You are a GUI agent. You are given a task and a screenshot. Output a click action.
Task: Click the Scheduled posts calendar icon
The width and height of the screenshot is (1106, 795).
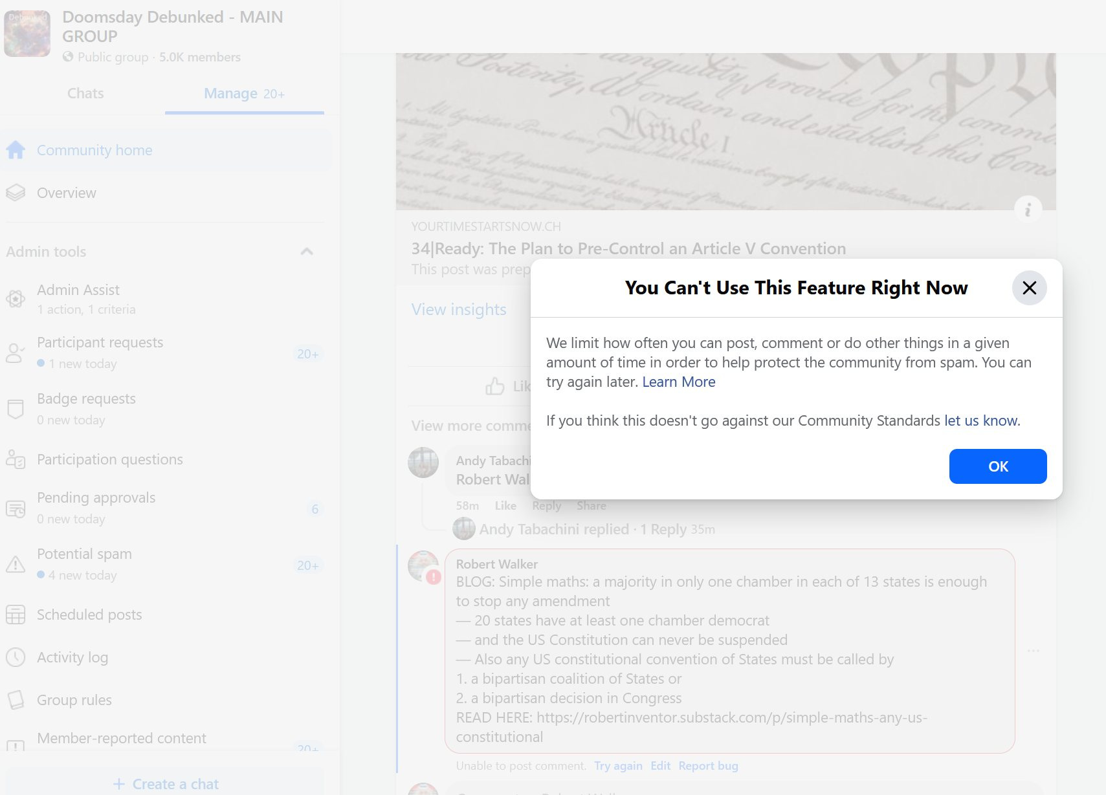pos(16,615)
